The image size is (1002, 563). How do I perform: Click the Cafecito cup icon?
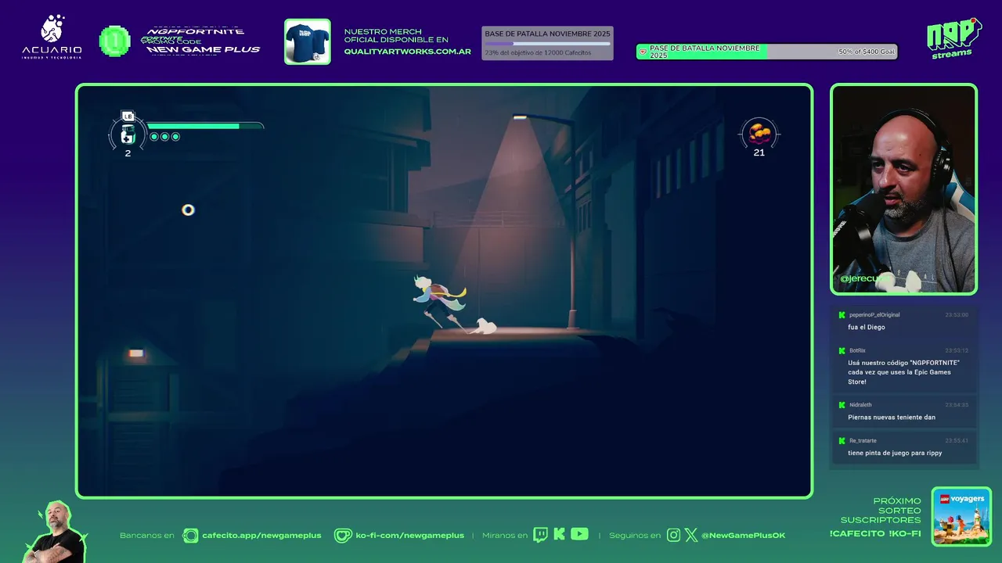[x=190, y=536]
